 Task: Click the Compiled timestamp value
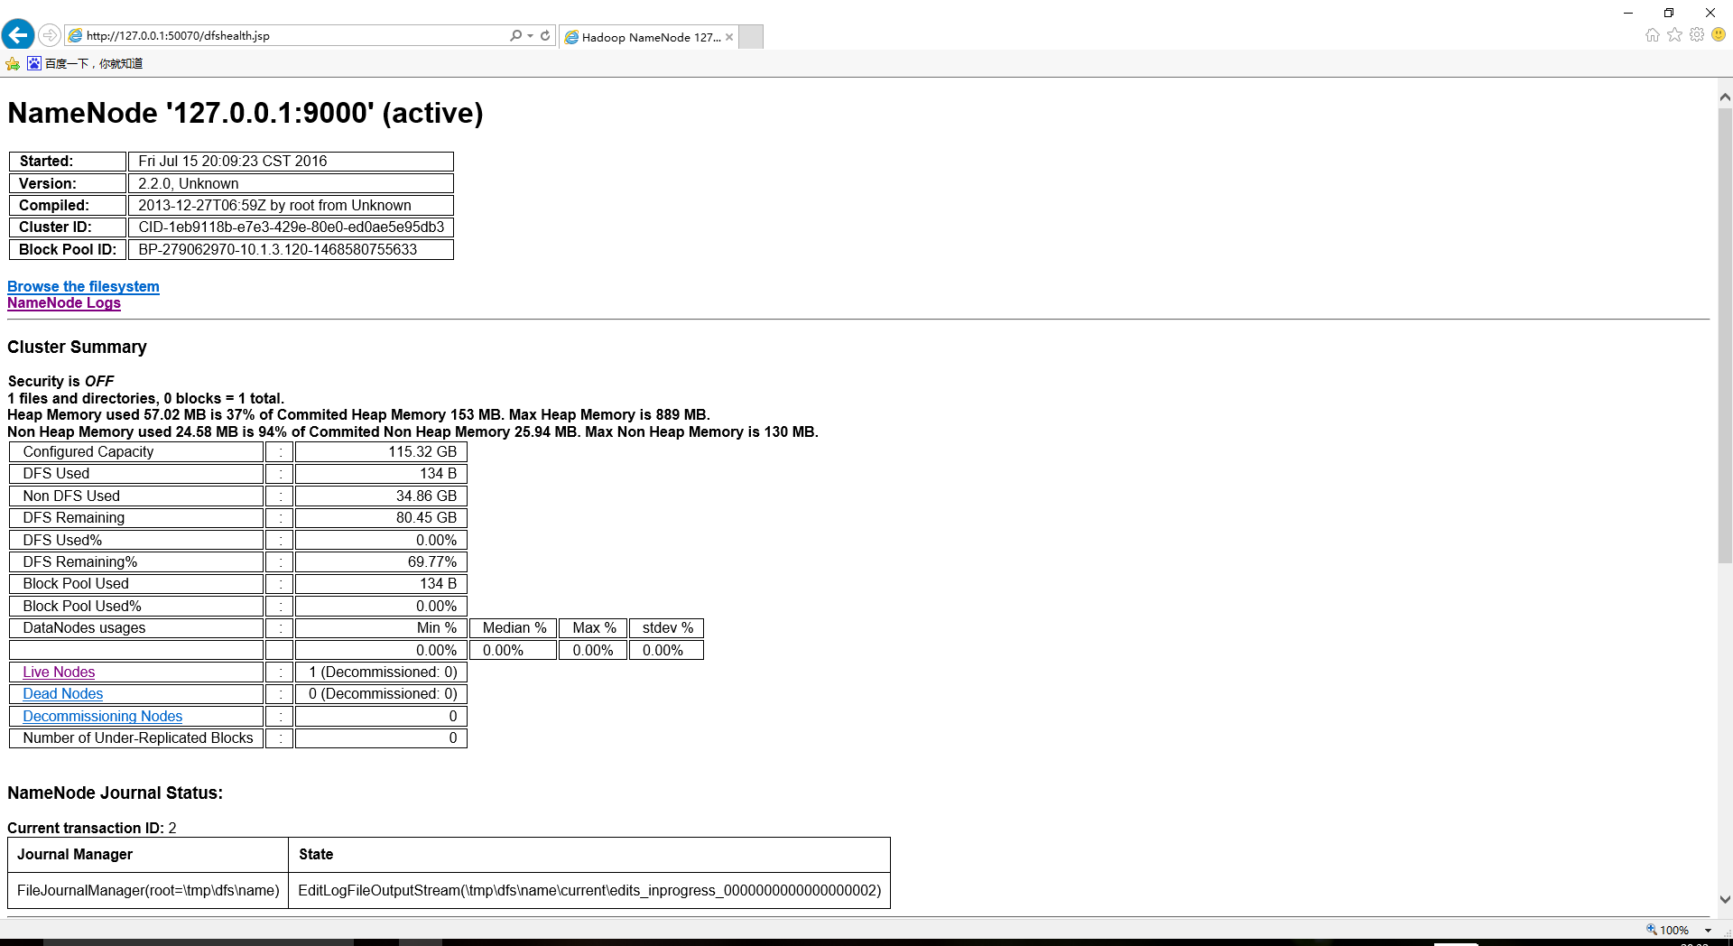(291, 205)
